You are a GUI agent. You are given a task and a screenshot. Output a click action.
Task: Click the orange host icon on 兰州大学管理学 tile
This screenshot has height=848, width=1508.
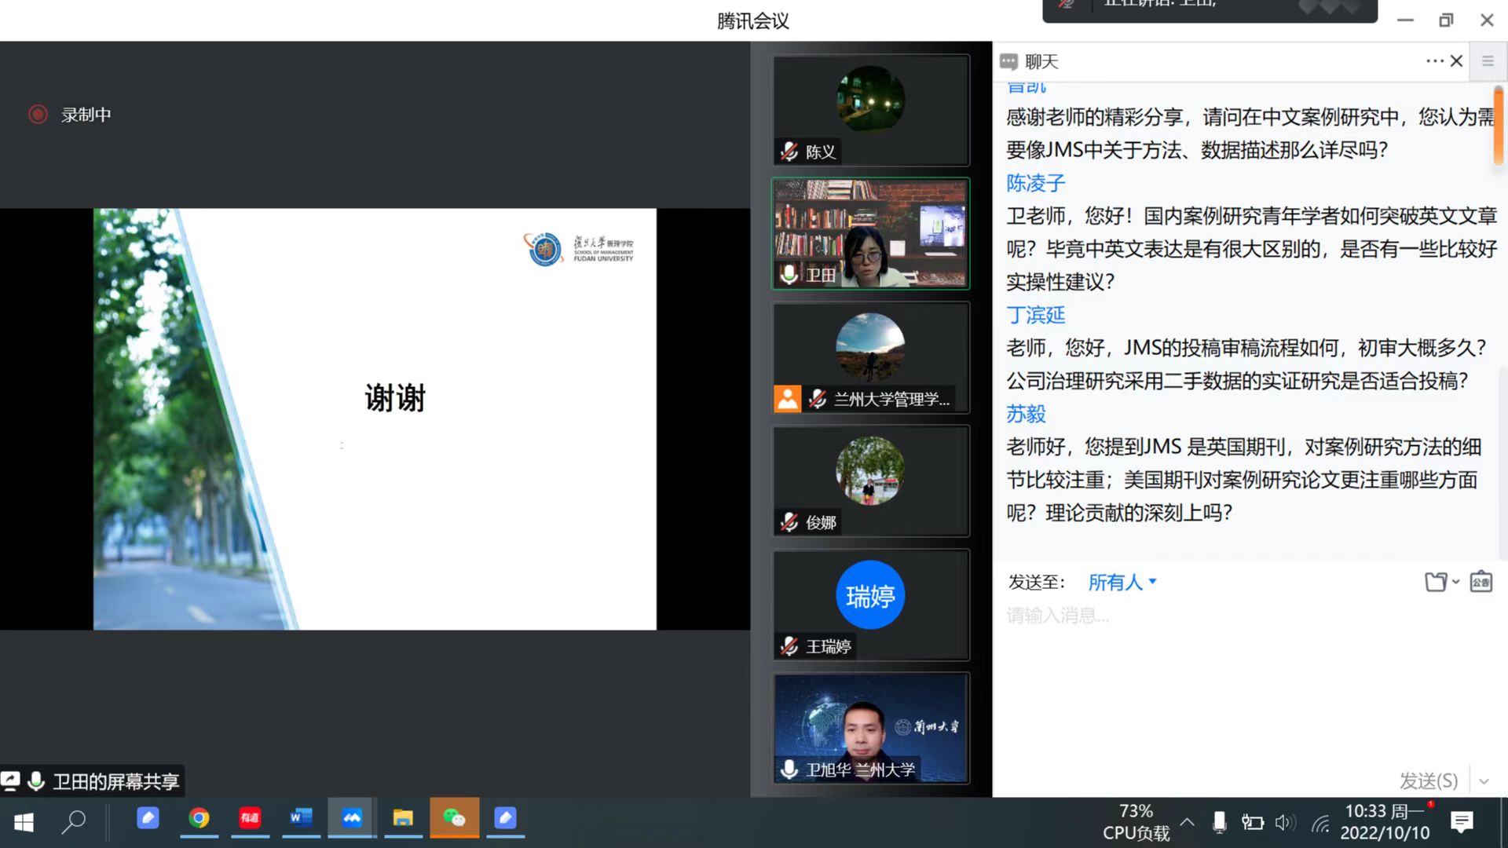click(x=787, y=399)
